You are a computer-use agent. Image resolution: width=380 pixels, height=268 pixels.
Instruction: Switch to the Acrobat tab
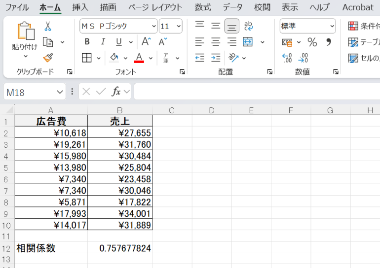click(358, 7)
